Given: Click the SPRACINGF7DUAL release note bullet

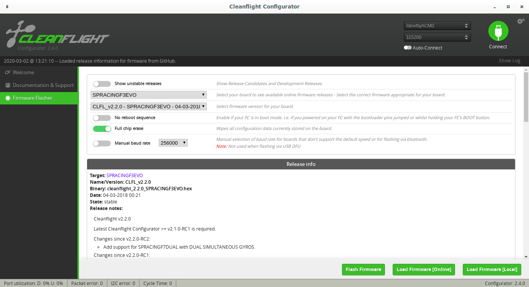Looking at the screenshot, I should 179,247.
